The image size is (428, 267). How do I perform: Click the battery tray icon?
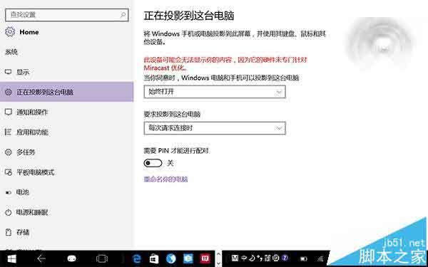304,258
